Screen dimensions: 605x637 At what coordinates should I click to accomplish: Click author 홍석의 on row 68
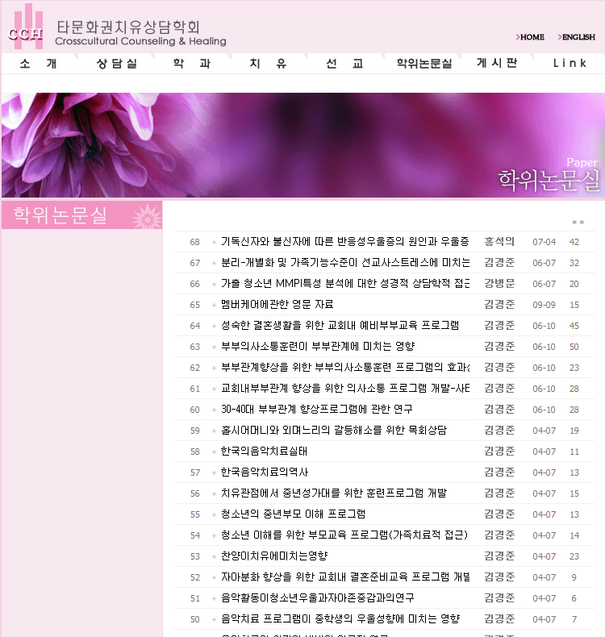[x=499, y=242]
